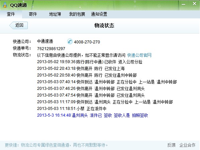The height and width of the screenshot is (150, 200).
Task: Click the phone icon beside 4008-270-270
Action: (x=70, y=41)
